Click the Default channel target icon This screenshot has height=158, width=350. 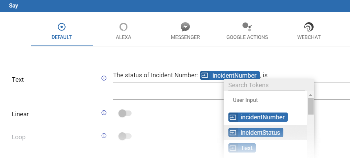[x=62, y=27]
